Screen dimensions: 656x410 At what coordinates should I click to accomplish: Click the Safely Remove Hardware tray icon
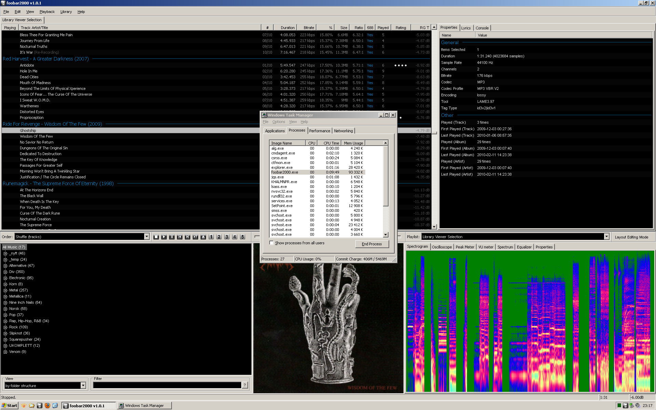(x=631, y=406)
